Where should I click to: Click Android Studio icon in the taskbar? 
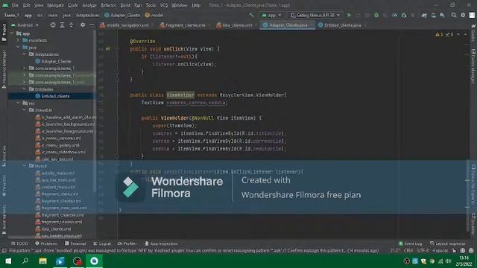tap(95, 261)
